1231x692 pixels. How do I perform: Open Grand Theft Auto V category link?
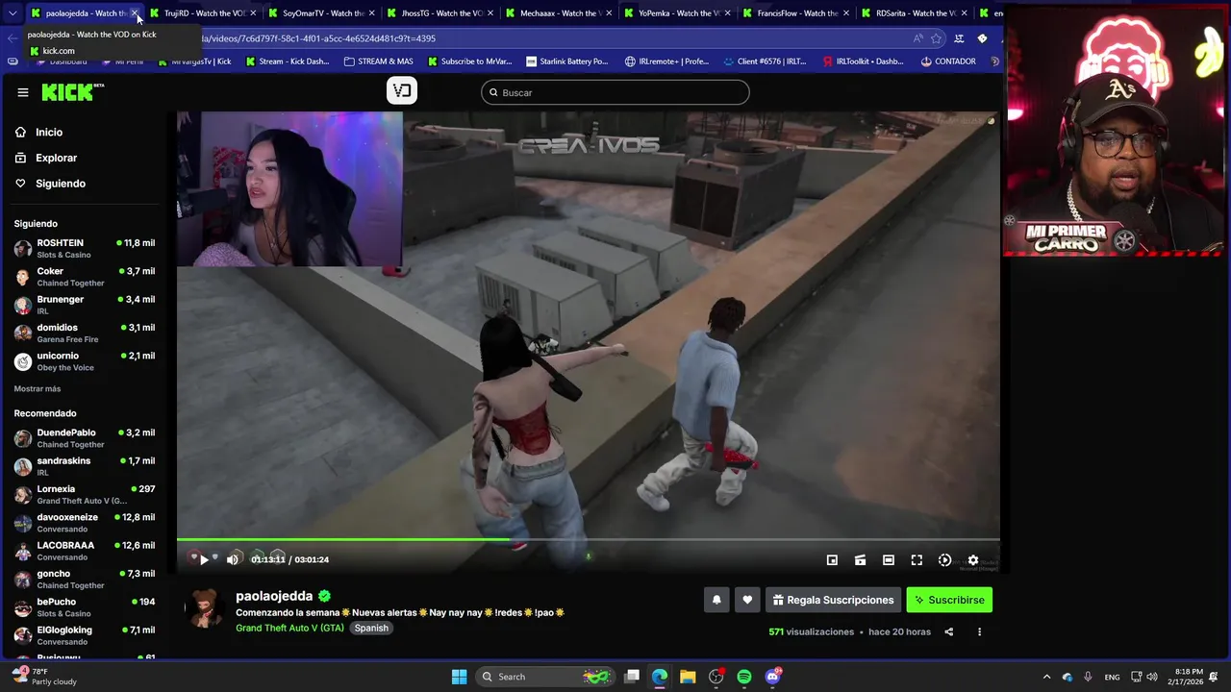(289, 628)
